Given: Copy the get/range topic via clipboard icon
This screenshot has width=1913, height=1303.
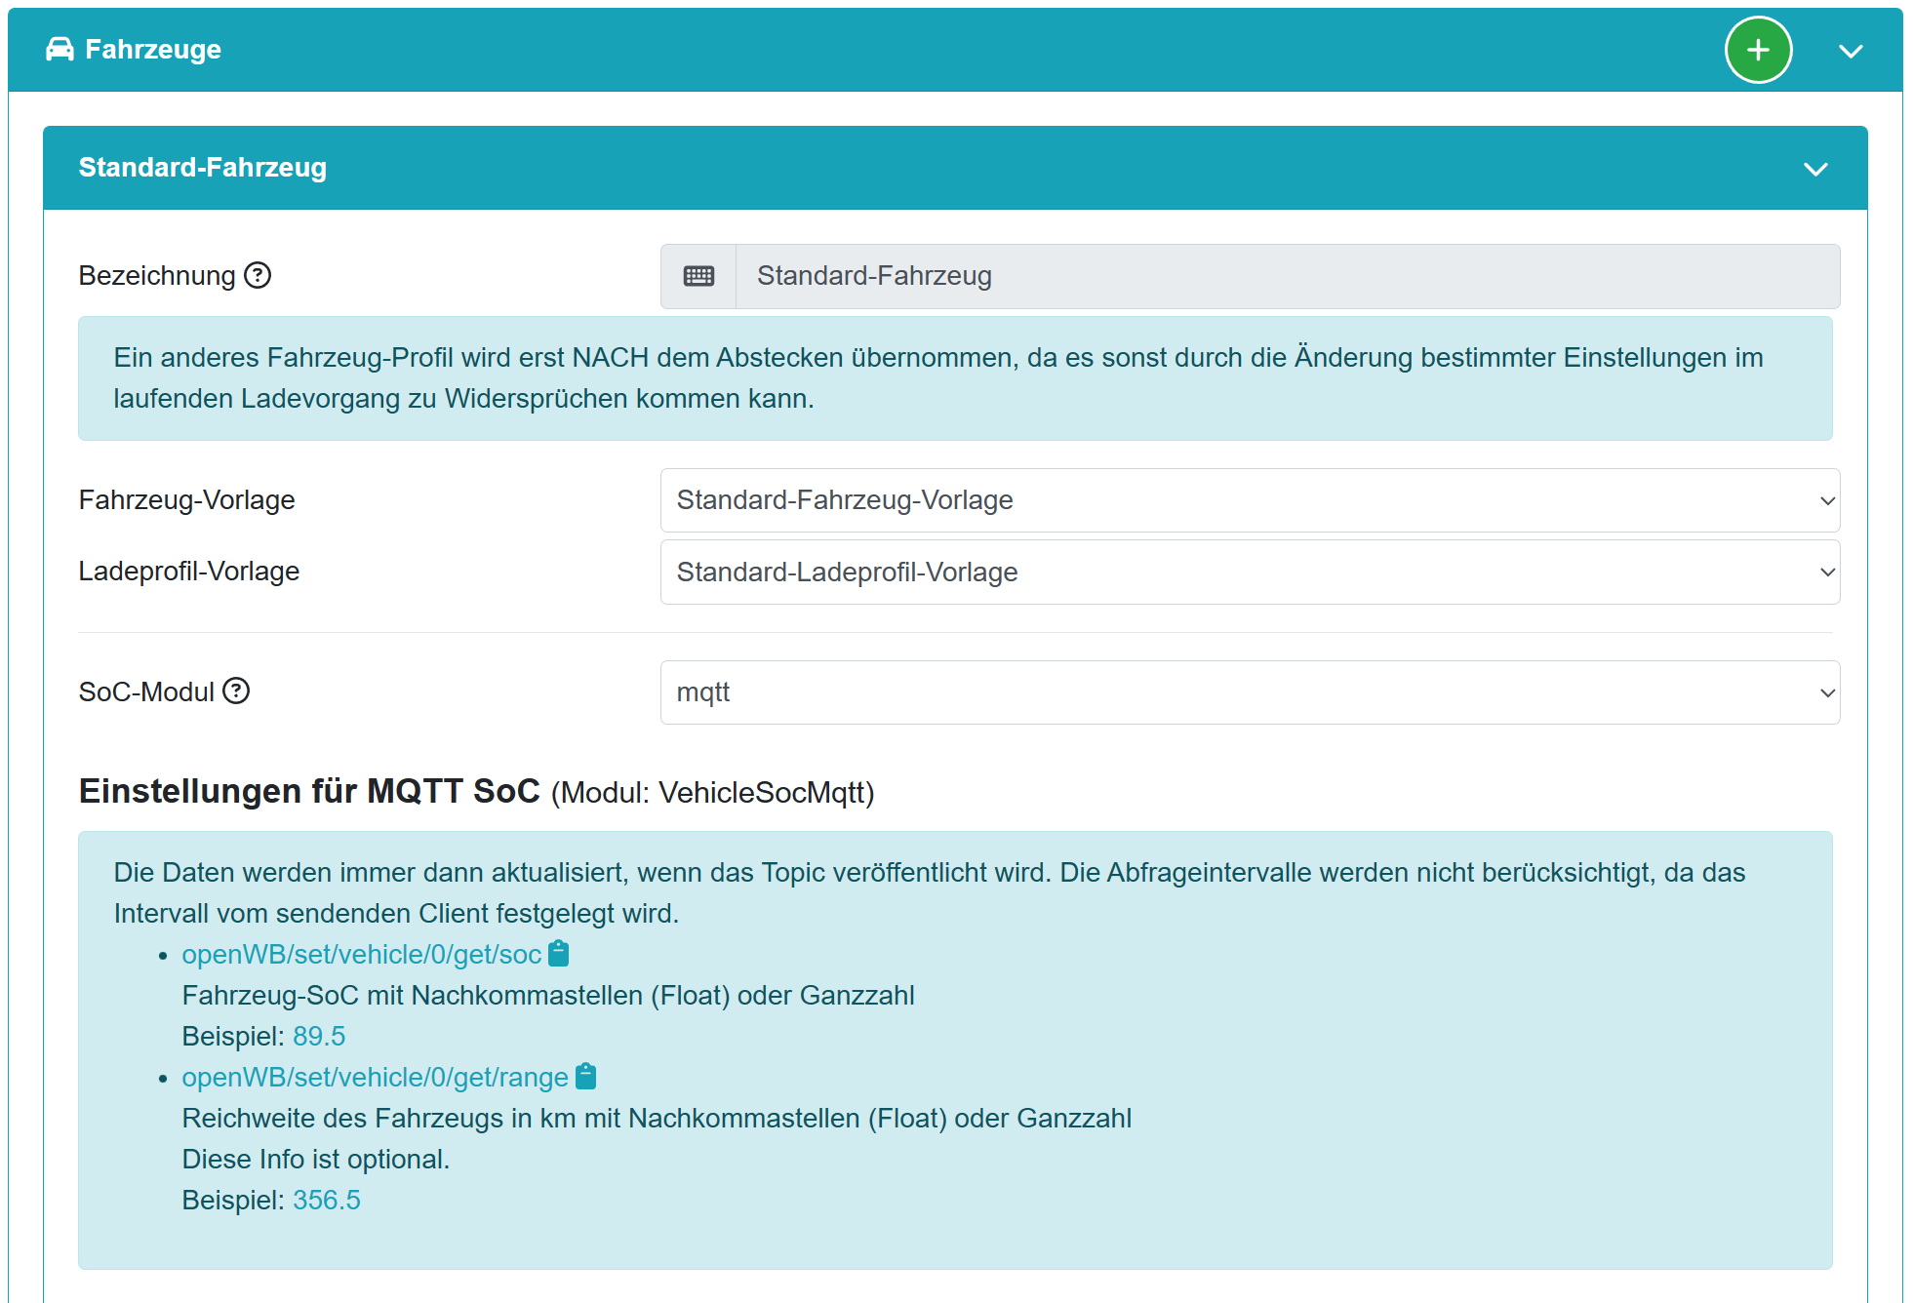Looking at the screenshot, I should (585, 1076).
